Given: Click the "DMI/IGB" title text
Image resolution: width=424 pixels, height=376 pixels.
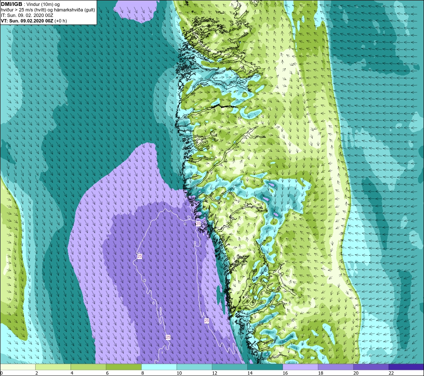Looking at the screenshot, I should [11, 4].
